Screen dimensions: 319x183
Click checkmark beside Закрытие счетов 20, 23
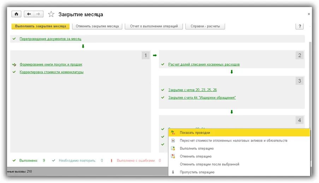(163, 90)
